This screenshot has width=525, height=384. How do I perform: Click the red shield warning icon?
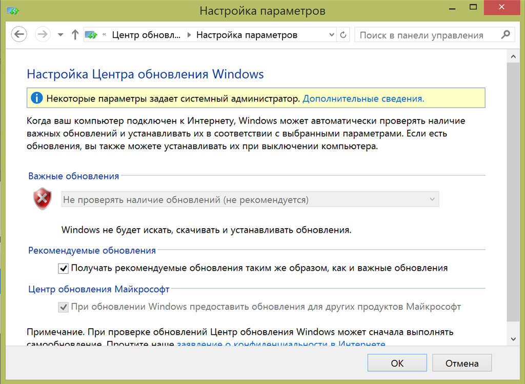43,199
